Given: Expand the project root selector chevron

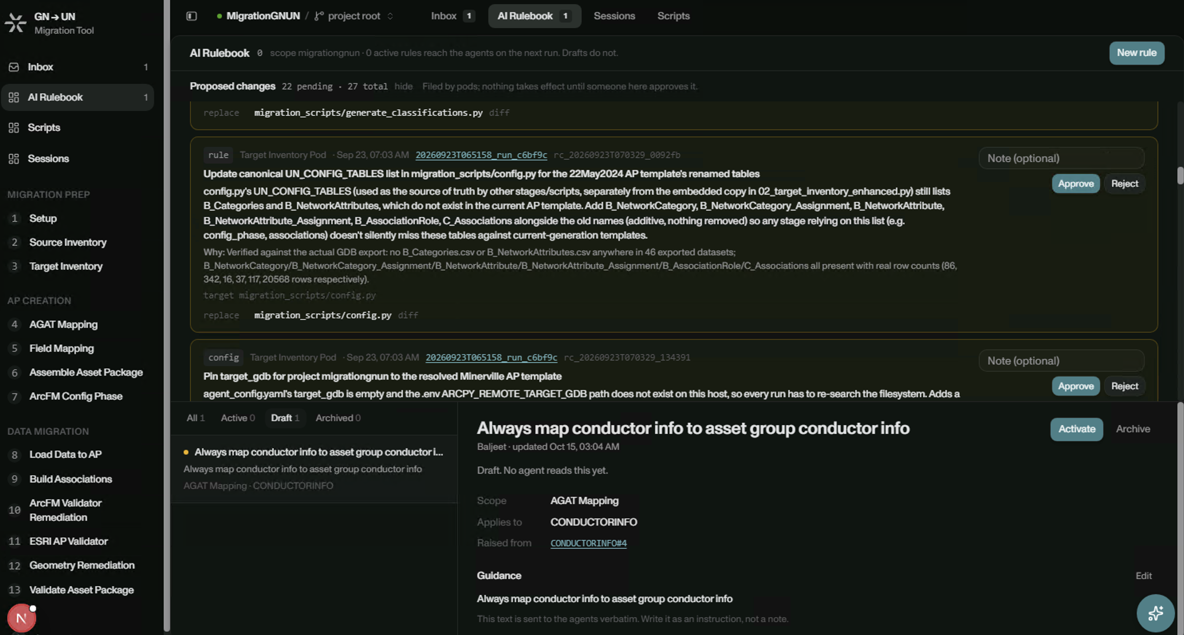Looking at the screenshot, I should coord(390,16).
